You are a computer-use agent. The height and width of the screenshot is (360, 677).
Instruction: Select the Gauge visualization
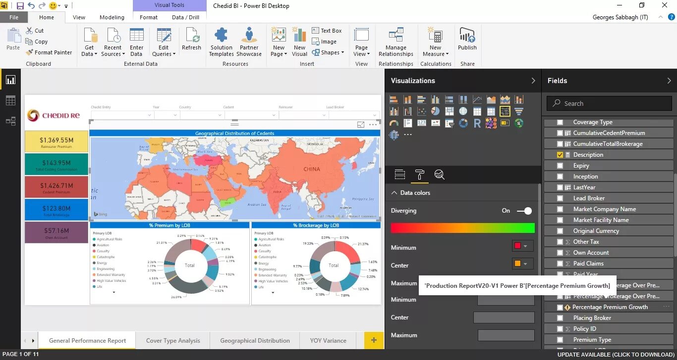coord(394,123)
